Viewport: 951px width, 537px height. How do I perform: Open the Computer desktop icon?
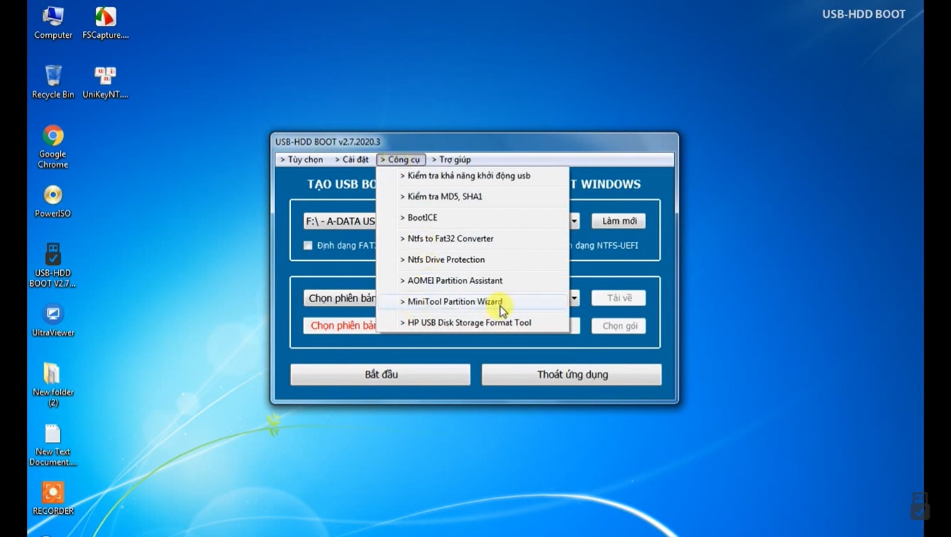(x=53, y=22)
